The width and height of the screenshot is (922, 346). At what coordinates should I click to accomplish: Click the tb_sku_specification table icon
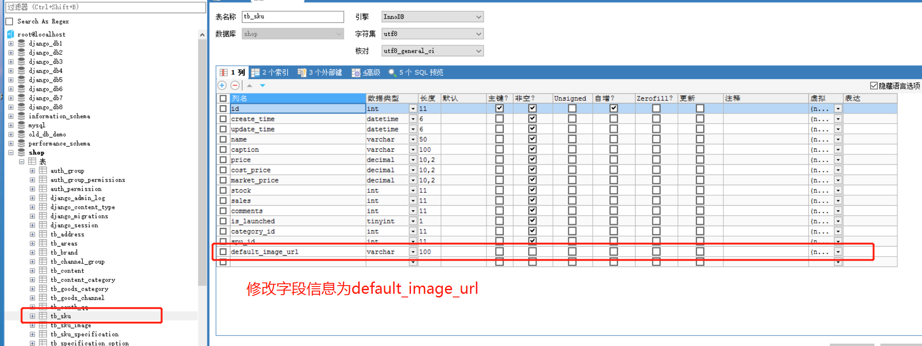pos(43,334)
